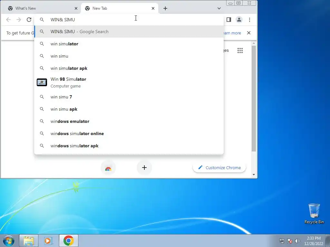Select the Win 98 Simulator suggestion
The image size is (330, 247).
129,82
